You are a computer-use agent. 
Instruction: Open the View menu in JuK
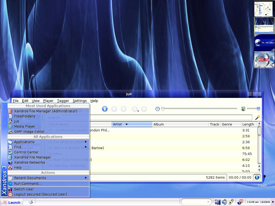pos(36,101)
